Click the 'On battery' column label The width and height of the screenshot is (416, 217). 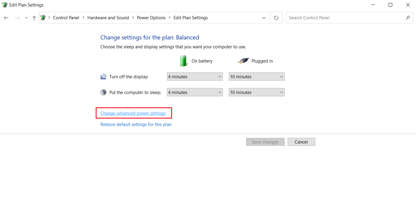tap(202, 61)
